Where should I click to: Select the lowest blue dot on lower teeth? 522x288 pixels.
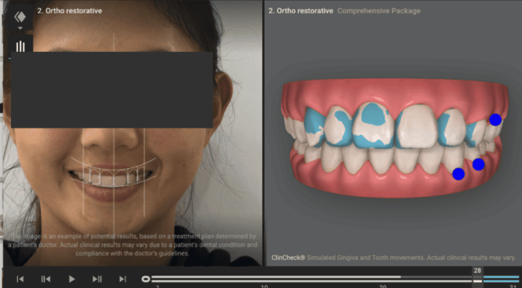[458, 173]
